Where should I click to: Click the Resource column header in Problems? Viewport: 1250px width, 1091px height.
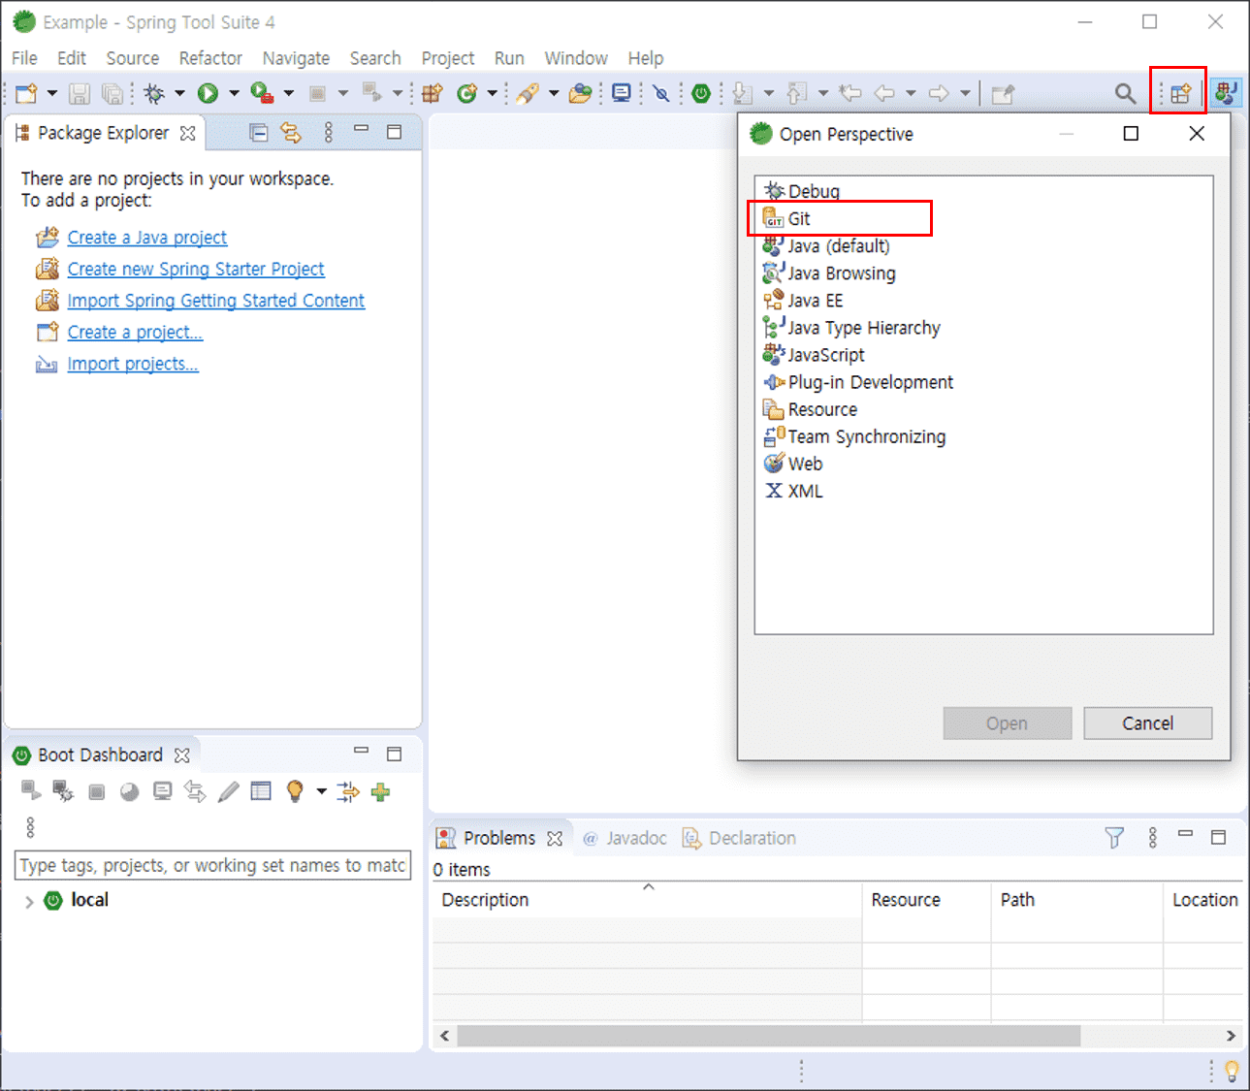(926, 900)
